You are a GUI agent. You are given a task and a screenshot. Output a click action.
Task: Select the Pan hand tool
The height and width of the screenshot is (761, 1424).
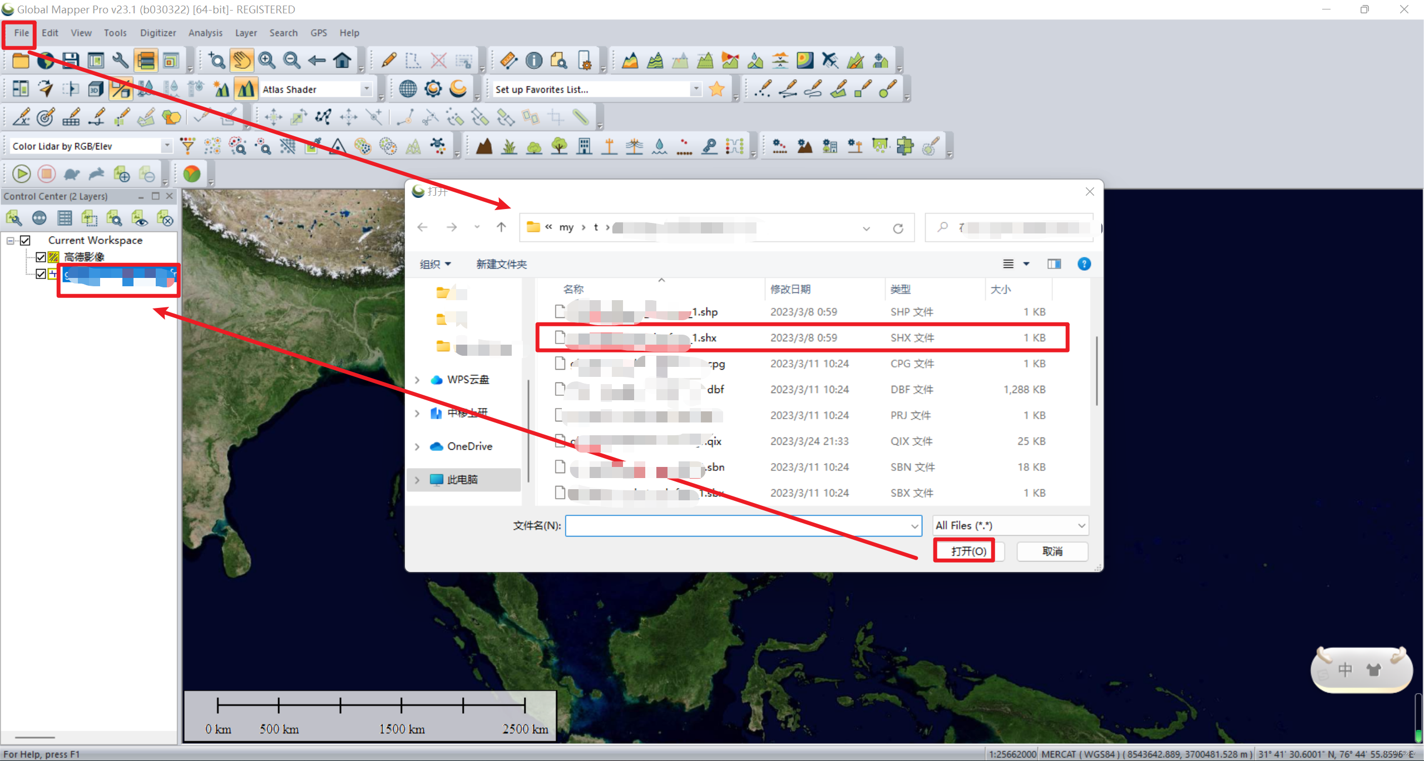point(242,60)
